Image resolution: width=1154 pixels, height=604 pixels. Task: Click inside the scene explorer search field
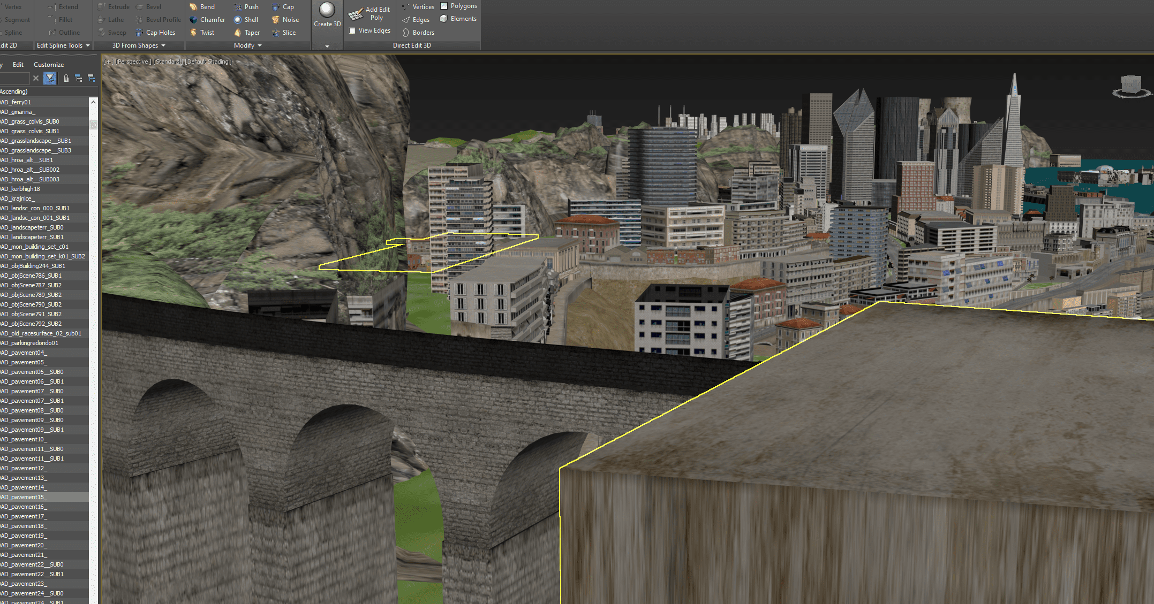(14, 79)
